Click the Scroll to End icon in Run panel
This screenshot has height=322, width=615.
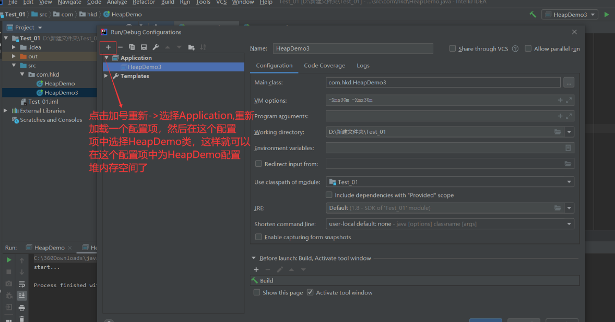(x=22, y=295)
